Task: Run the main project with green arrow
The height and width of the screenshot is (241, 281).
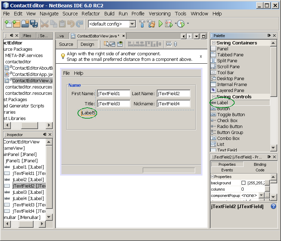Action: point(161,24)
